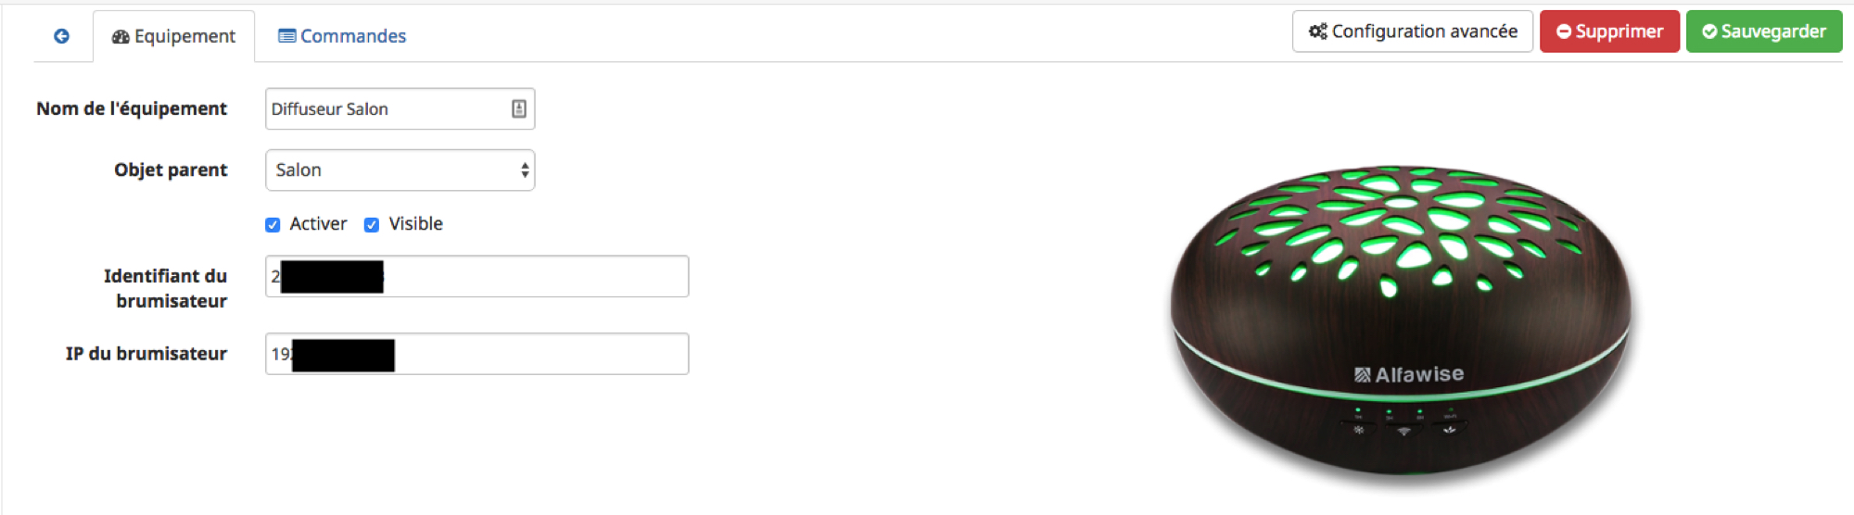Uncheck the Activer checkbox
The width and height of the screenshot is (1854, 515).
[x=273, y=225]
